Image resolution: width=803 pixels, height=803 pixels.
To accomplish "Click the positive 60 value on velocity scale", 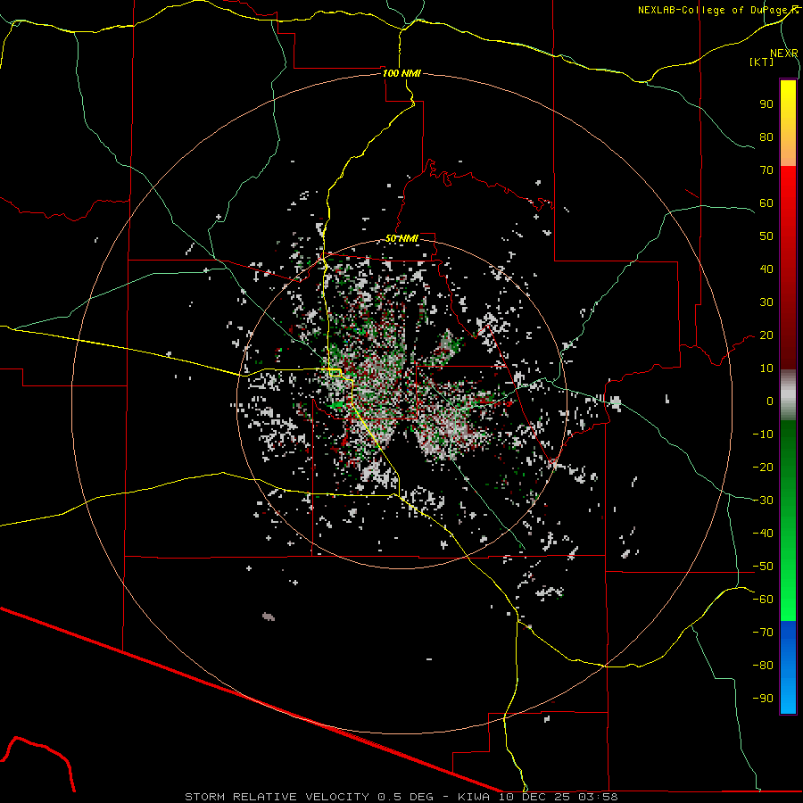I will click(x=766, y=203).
